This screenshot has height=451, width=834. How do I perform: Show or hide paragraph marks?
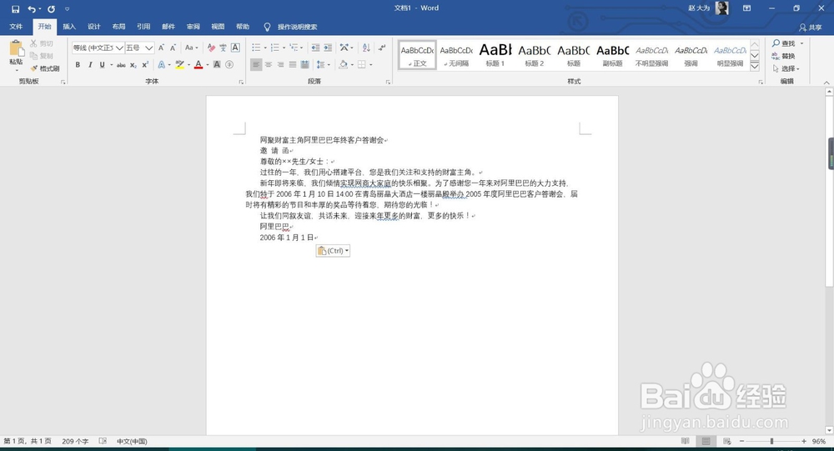tap(382, 48)
